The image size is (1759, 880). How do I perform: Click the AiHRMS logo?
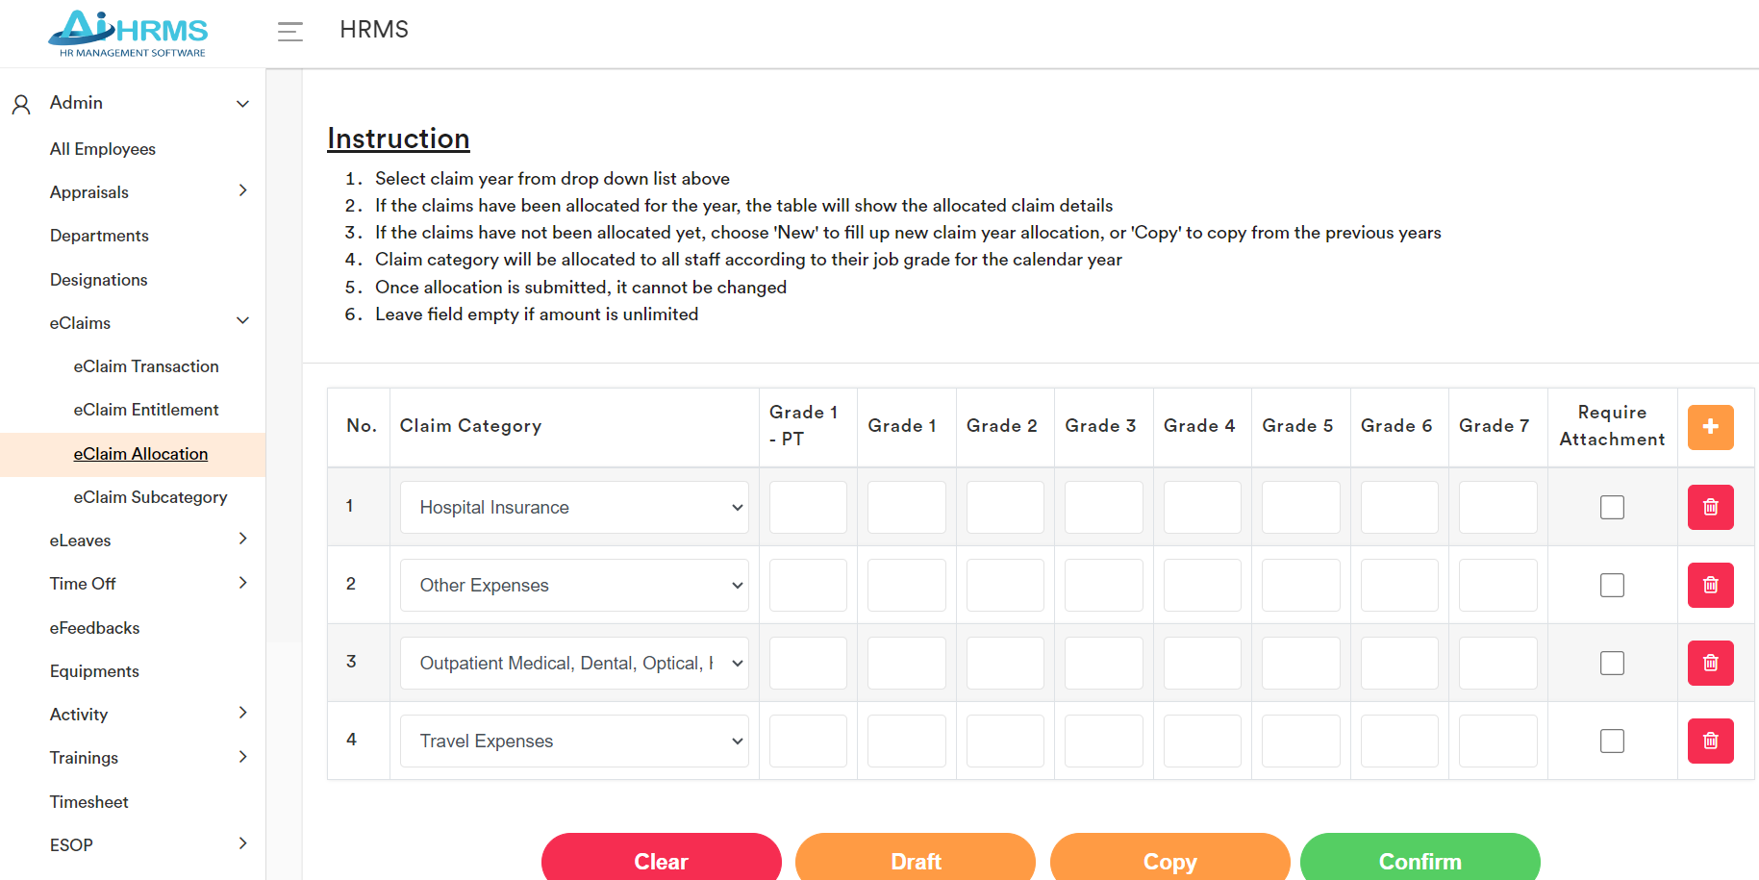click(129, 34)
